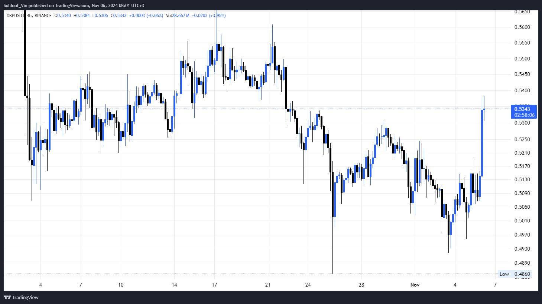Click the 0.5500 price axis label
The image size is (542, 304).
point(522,59)
